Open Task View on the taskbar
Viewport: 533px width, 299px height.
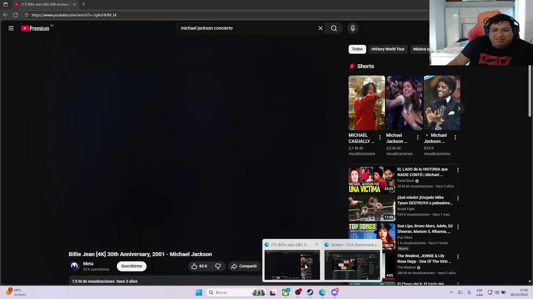273,292
